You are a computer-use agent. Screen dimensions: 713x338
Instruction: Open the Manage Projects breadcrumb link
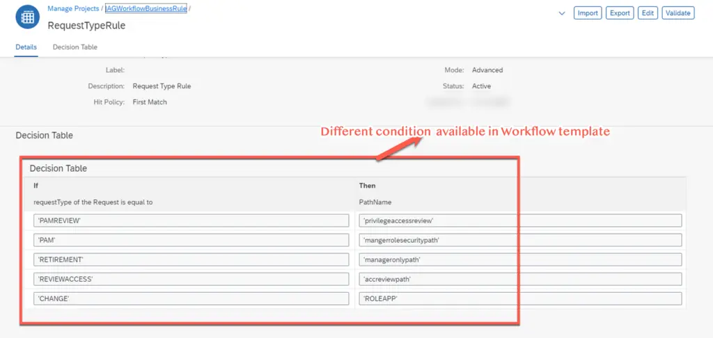pos(74,8)
